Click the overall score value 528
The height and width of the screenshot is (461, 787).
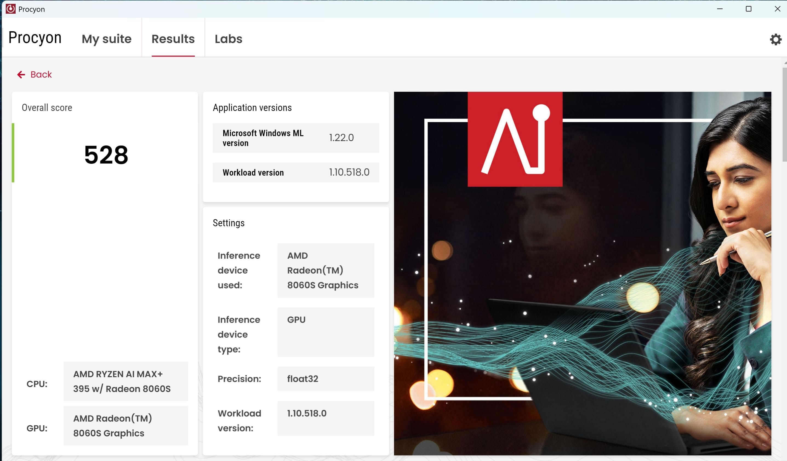coord(106,155)
